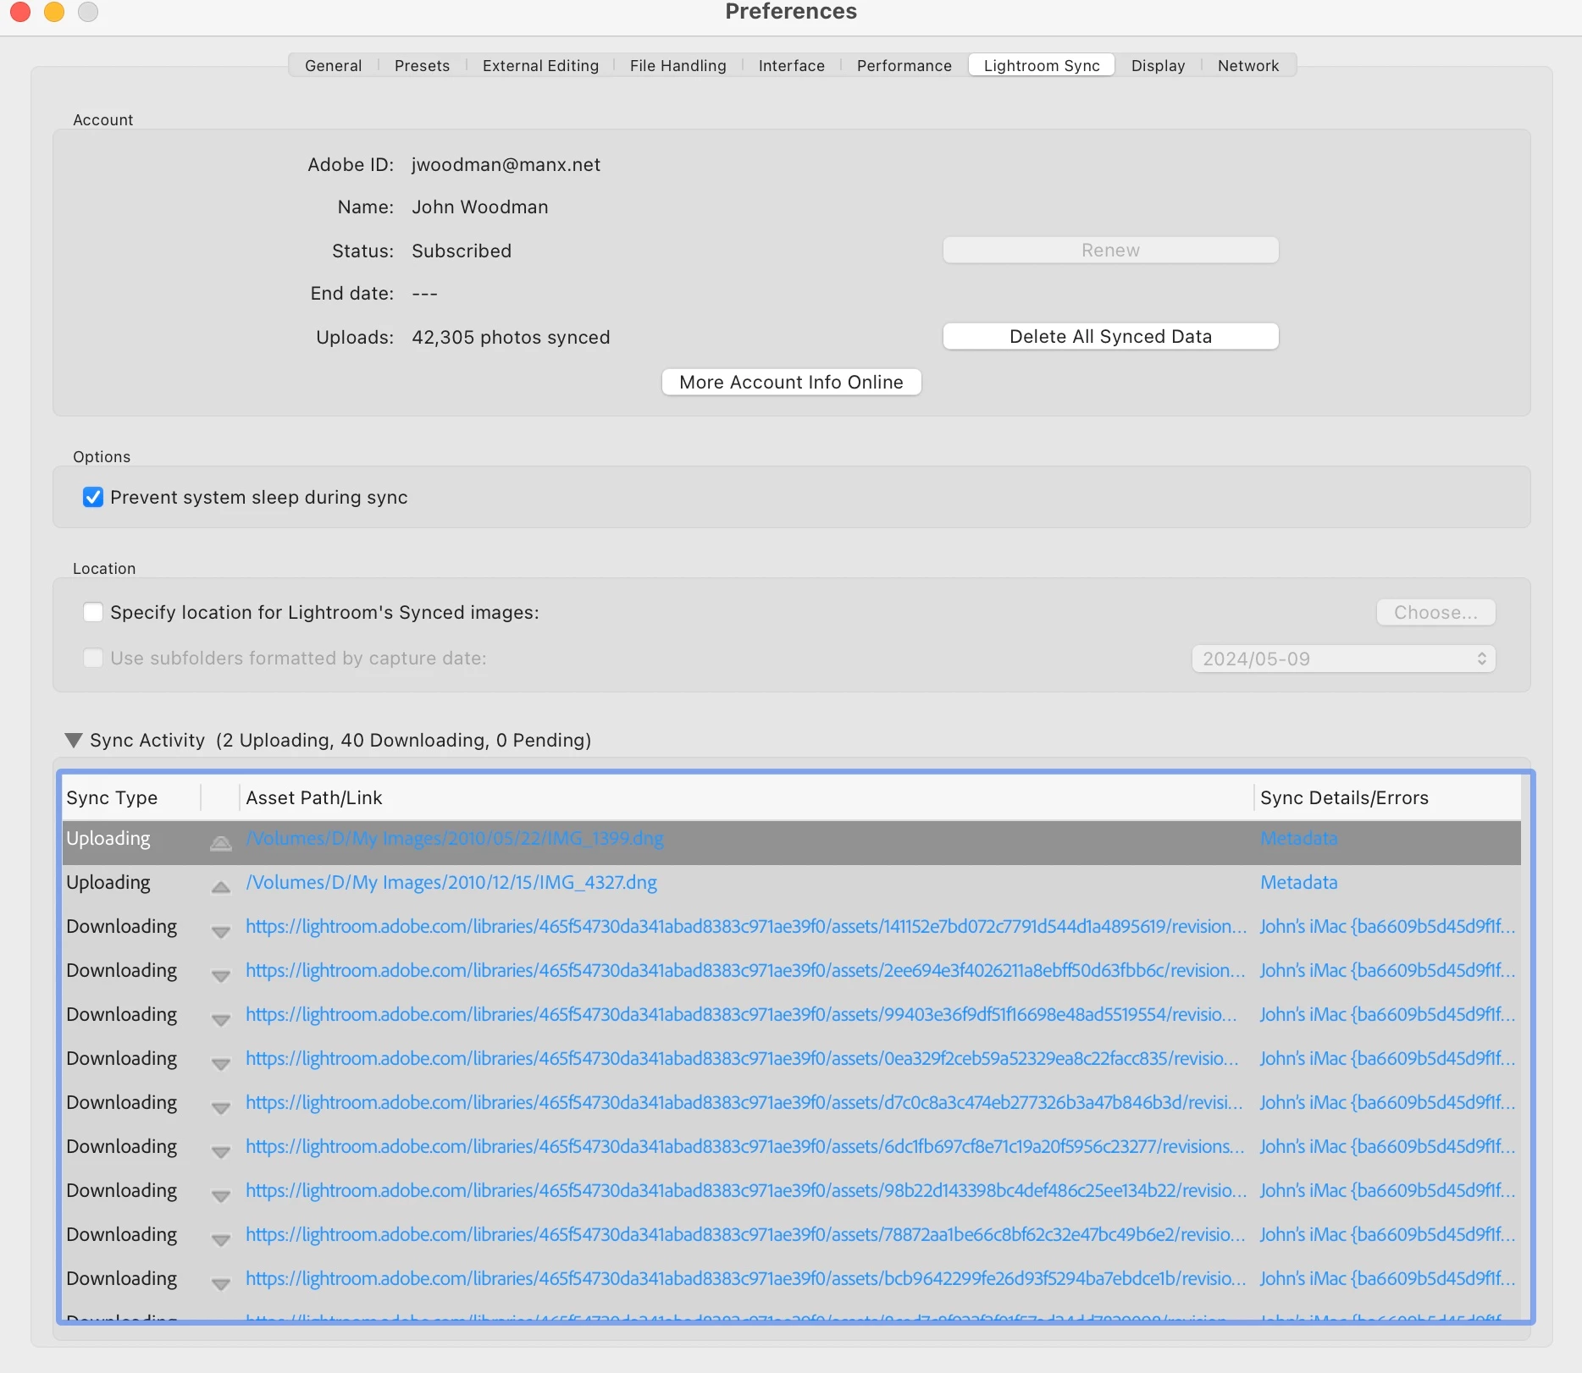This screenshot has width=1582, height=1373.
Task: Click Delete All Synced Data button
Action: (x=1110, y=336)
